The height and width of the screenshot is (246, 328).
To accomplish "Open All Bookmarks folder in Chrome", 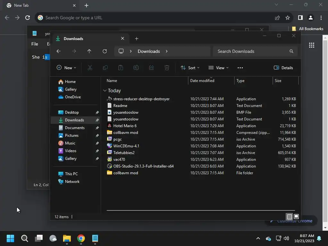I will (x=307, y=29).
